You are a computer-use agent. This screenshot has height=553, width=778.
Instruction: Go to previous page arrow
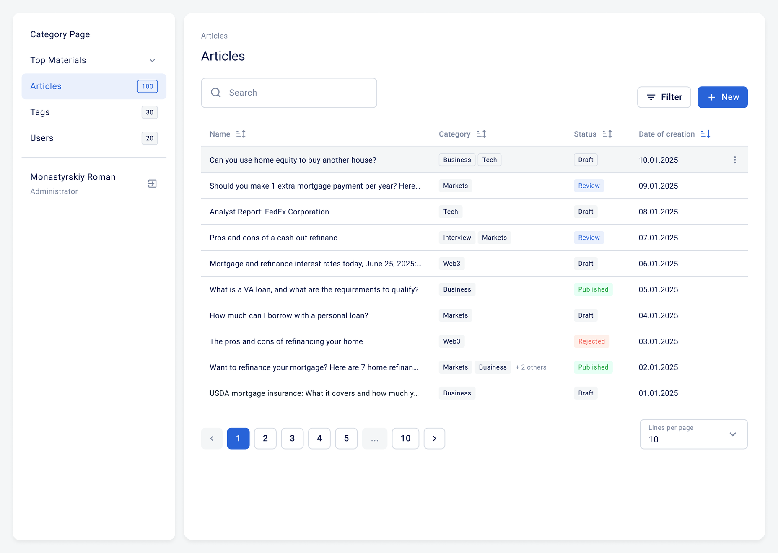point(212,439)
